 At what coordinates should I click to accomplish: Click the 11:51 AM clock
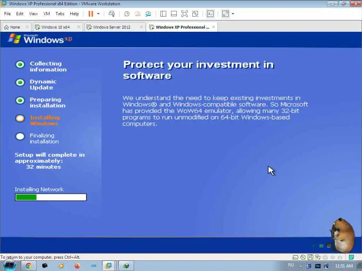tap(344, 266)
